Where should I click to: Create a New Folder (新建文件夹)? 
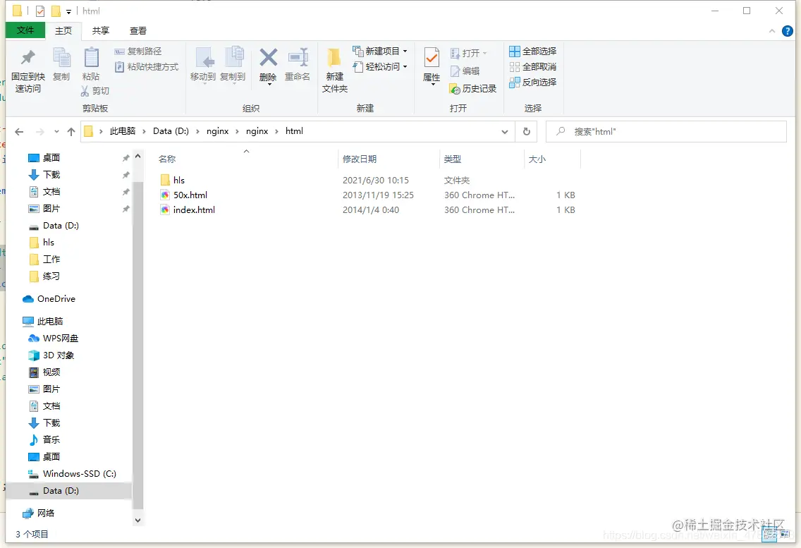click(x=335, y=71)
